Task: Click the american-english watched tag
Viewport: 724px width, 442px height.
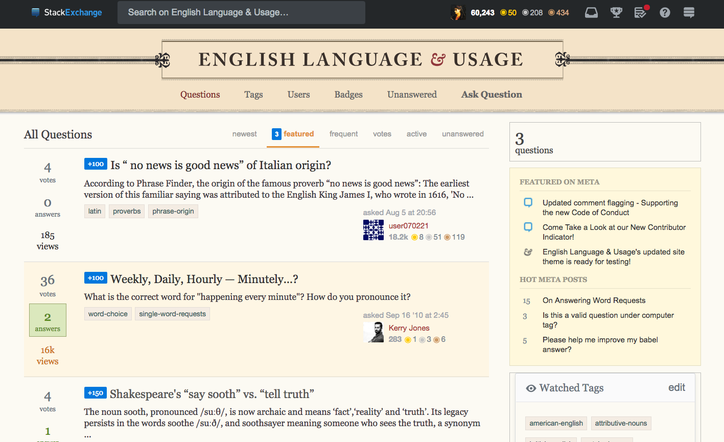Action: pos(556,423)
